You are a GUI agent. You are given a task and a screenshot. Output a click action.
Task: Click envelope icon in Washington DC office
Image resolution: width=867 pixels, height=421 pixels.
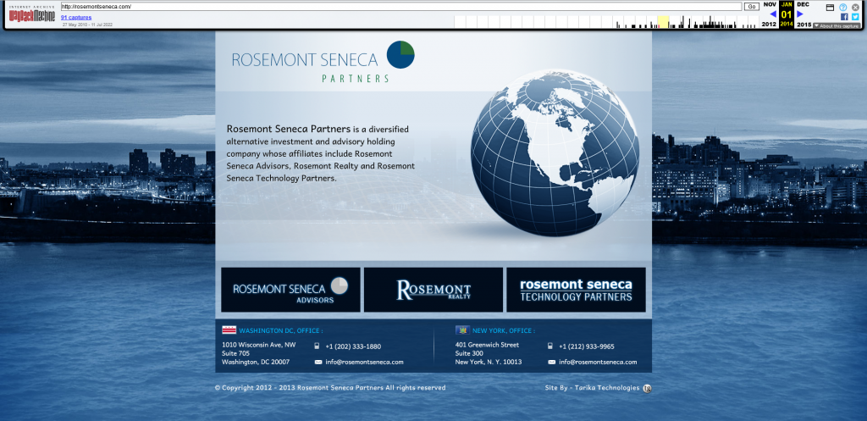[x=318, y=363]
